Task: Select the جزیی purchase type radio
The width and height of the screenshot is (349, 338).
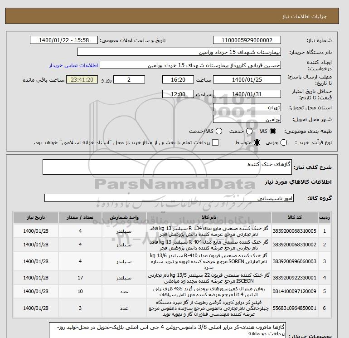Action: [284, 142]
